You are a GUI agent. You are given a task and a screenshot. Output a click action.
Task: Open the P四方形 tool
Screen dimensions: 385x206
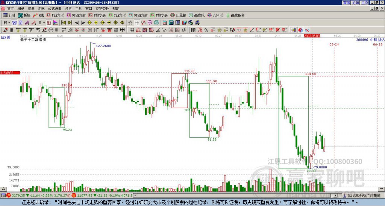[55, 15]
